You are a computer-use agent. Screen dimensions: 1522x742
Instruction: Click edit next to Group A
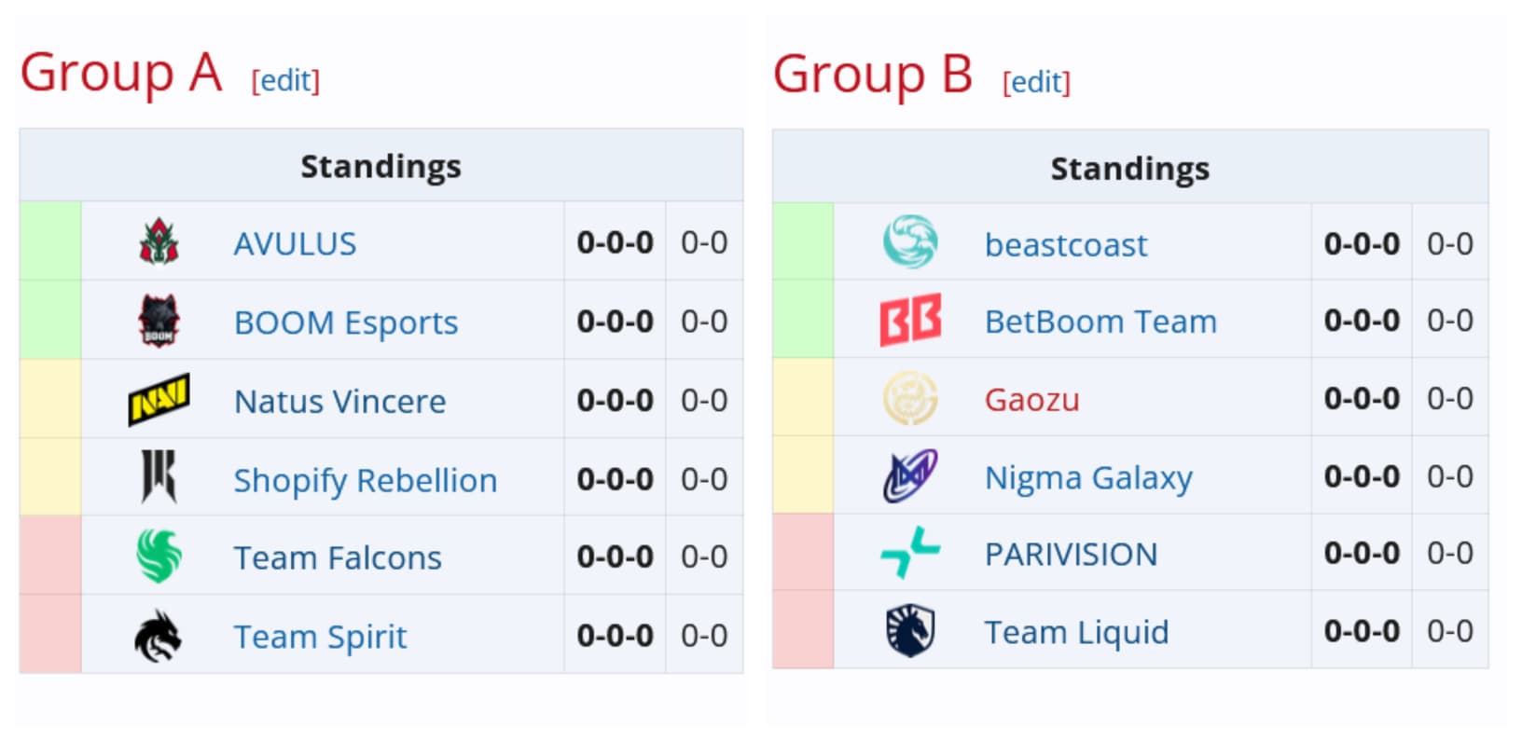[x=285, y=81]
